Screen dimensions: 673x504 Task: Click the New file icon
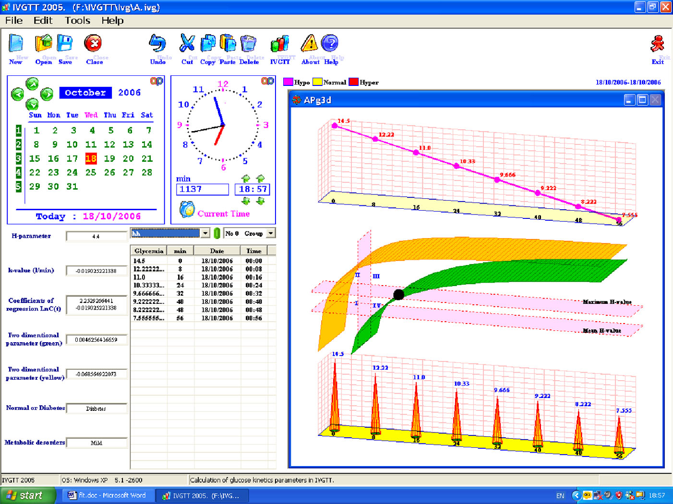point(16,44)
